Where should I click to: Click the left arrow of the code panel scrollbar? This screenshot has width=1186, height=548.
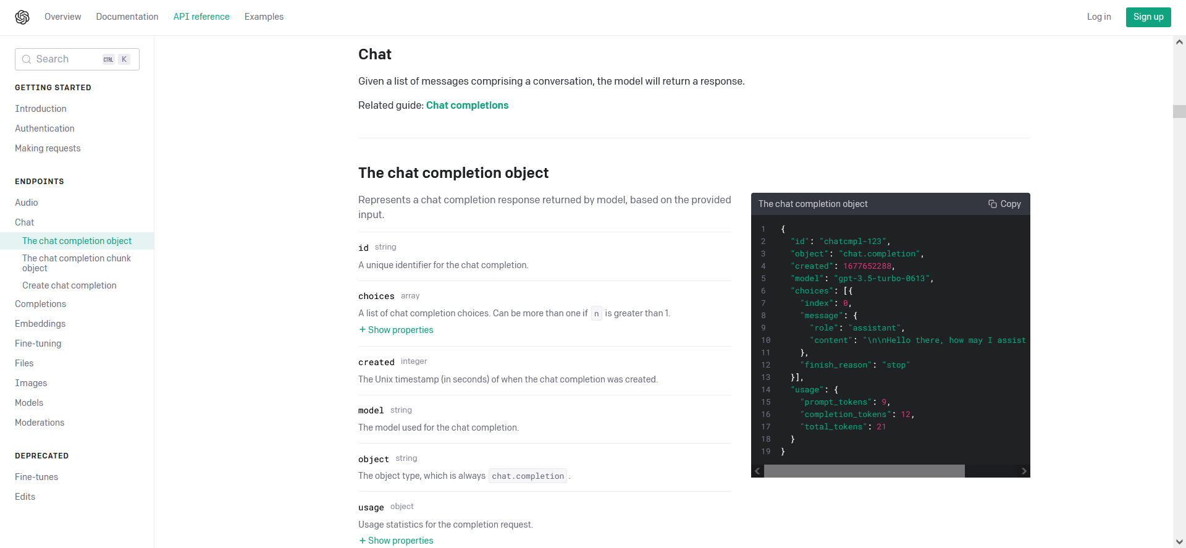pos(757,470)
